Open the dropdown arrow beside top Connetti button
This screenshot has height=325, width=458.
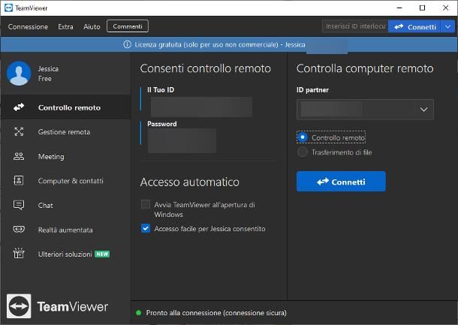click(447, 26)
